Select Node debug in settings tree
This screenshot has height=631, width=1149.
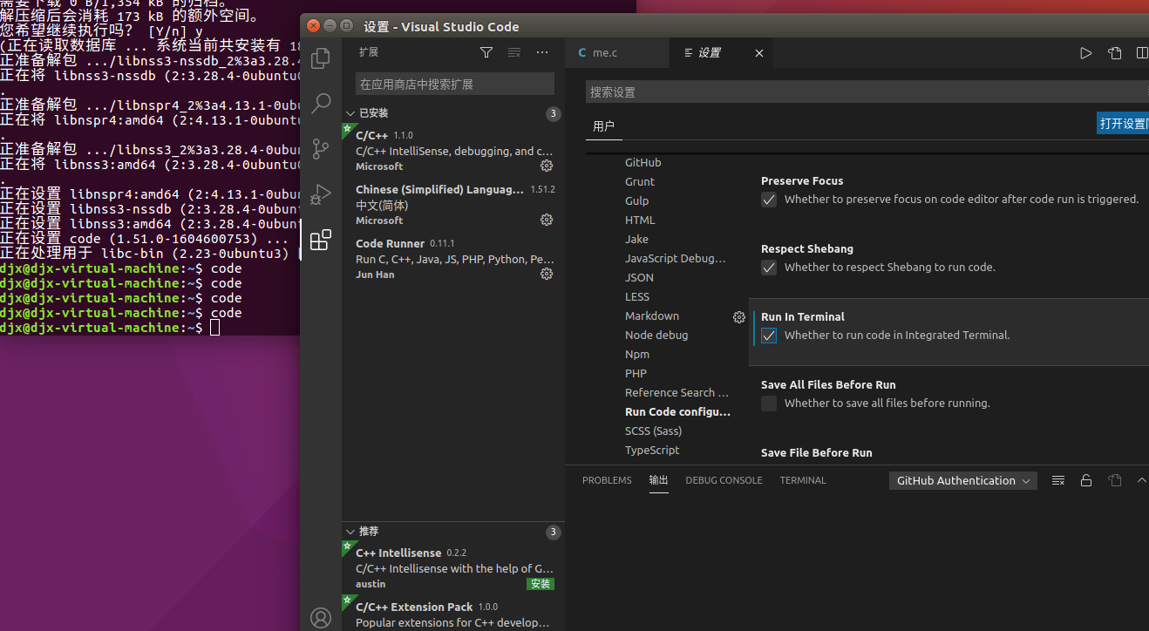pyautogui.click(x=656, y=336)
